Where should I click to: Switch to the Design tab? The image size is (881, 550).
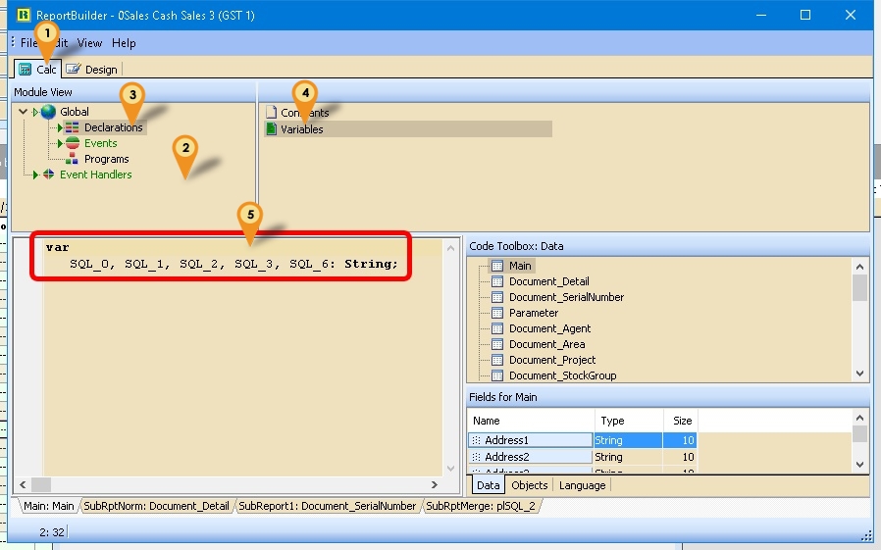pyautogui.click(x=92, y=69)
